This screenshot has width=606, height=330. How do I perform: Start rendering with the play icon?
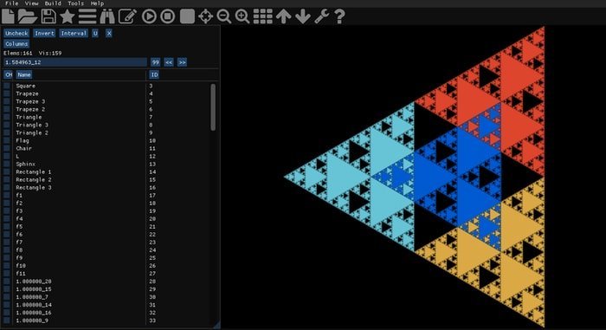click(x=149, y=16)
